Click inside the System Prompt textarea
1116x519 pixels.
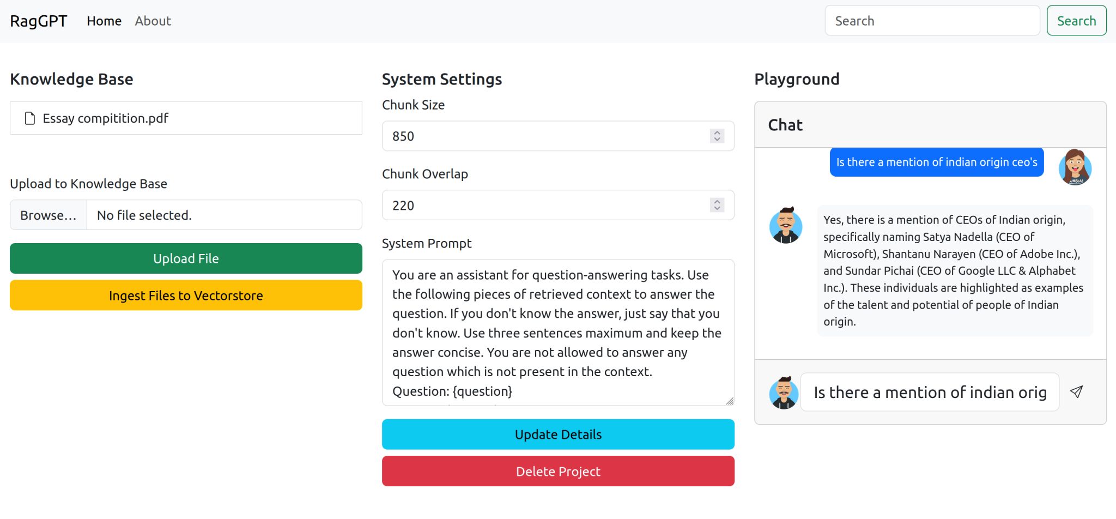click(x=556, y=333)
